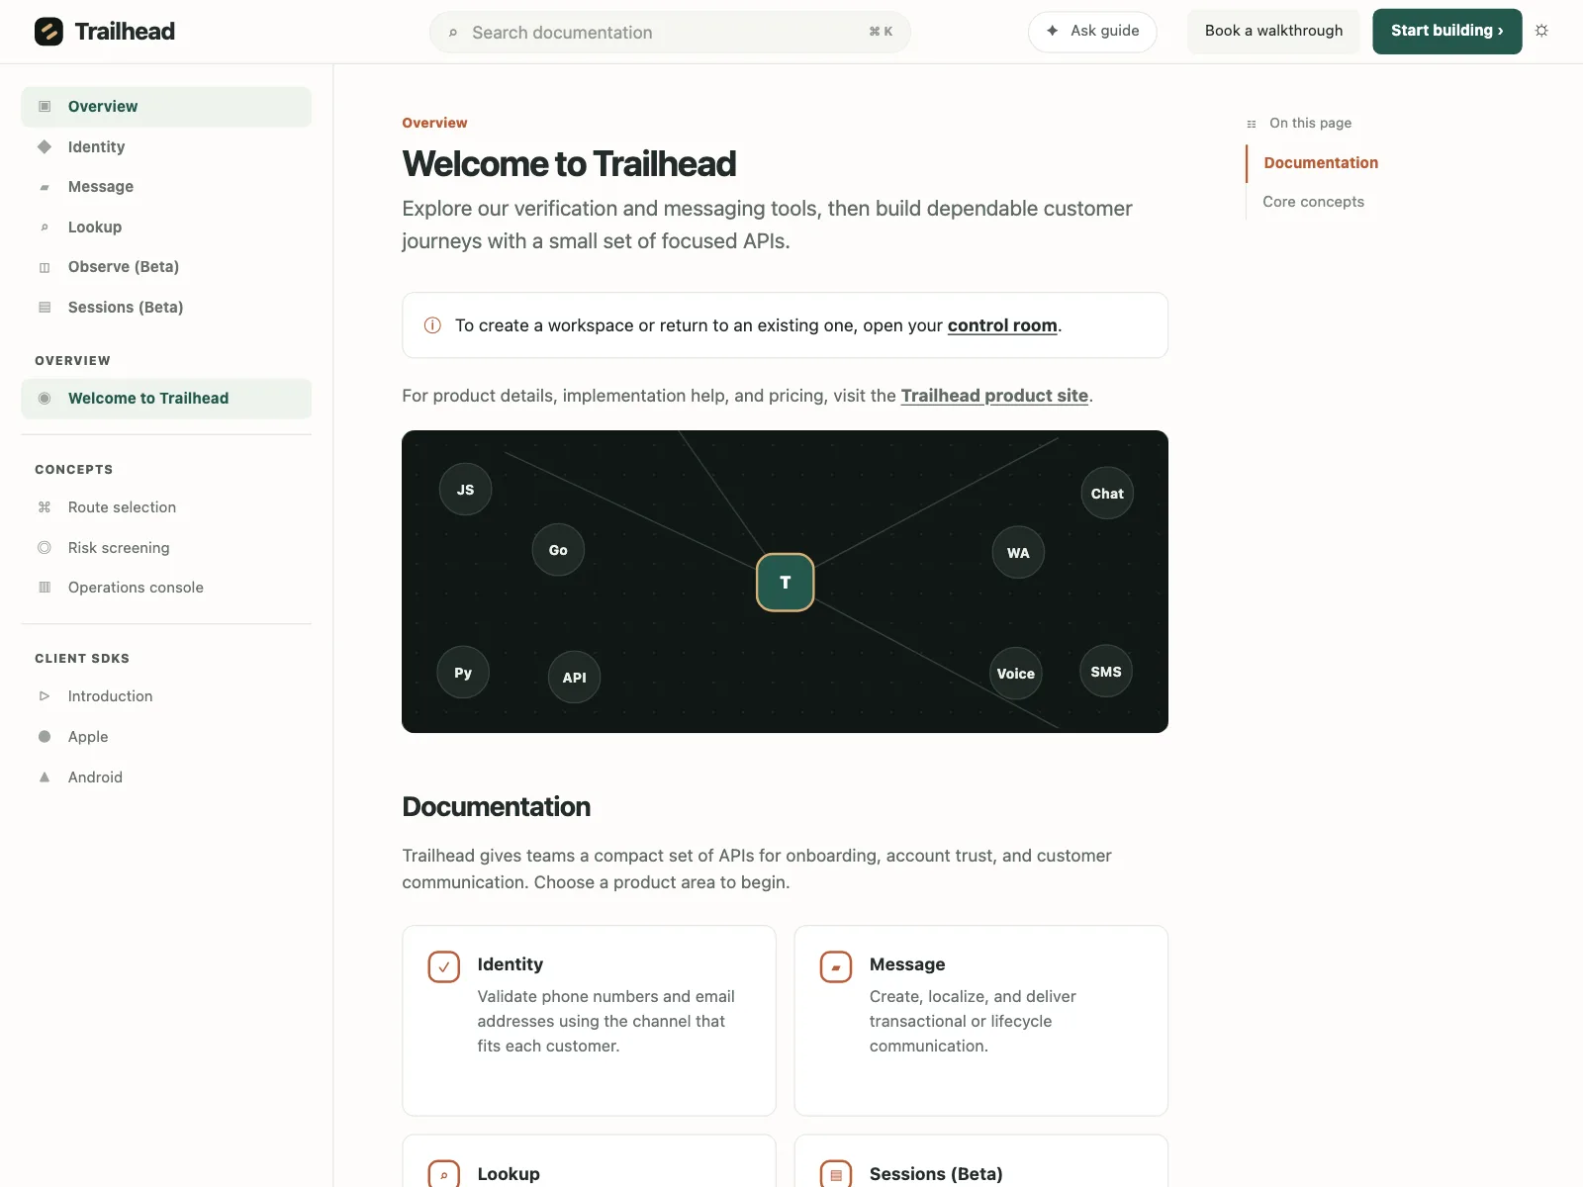Click the search magnifier icon
The height and width of the screenshot is (1187, 1583).
pyautogui.click(x=453, y=33)
